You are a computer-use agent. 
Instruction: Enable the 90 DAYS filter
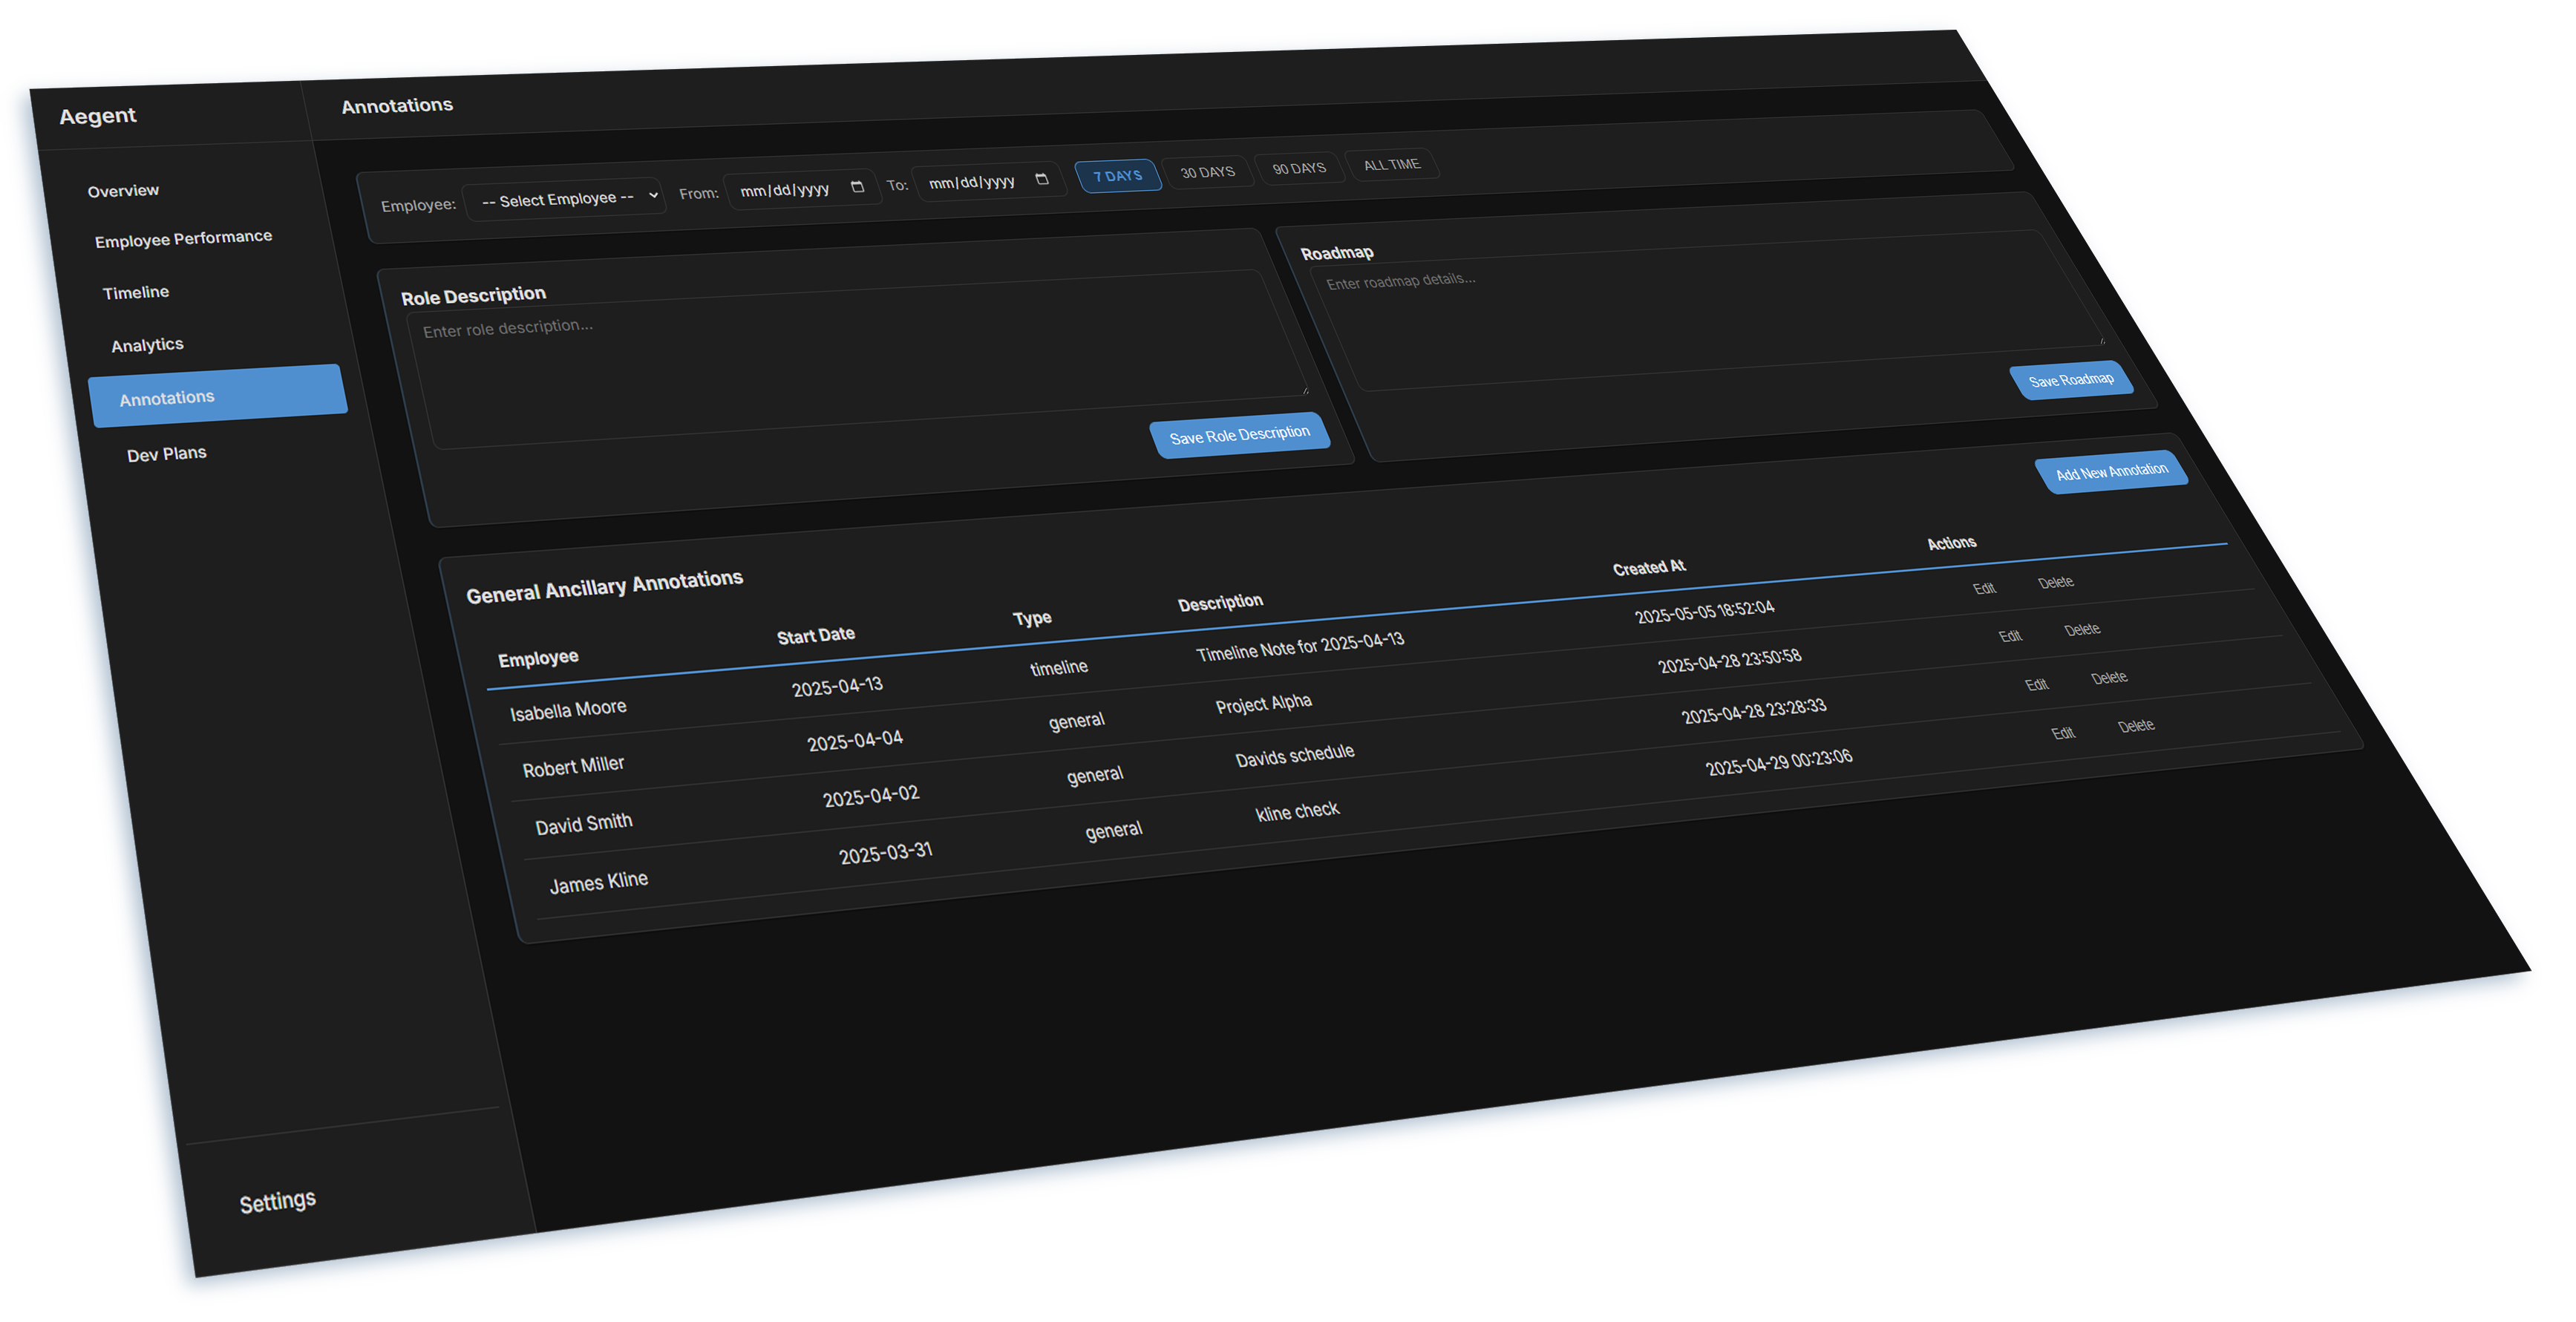click(1300, 168)
